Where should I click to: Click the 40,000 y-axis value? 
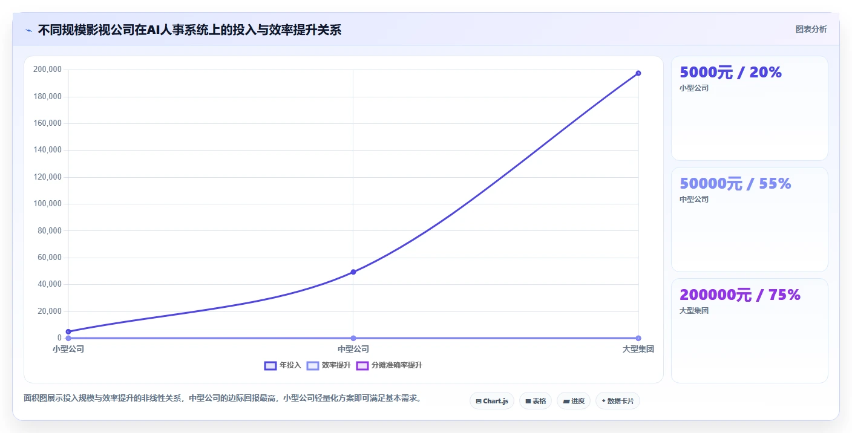point(49,284)
